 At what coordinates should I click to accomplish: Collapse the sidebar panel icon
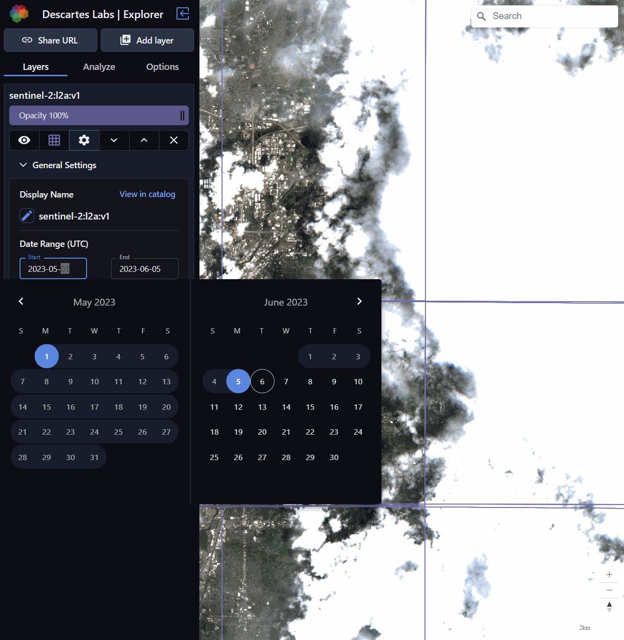pyautogui.click(x=183, y=14)
